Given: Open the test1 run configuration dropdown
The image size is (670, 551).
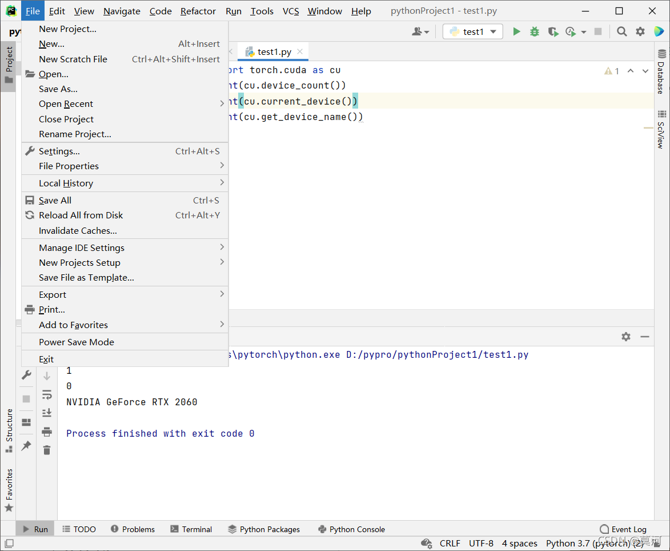Looking at the screenshot, I should tap(472, 31).
